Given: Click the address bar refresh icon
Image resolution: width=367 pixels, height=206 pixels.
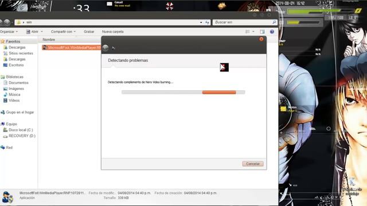Looking at the screenshot, I should click(207, 22).
